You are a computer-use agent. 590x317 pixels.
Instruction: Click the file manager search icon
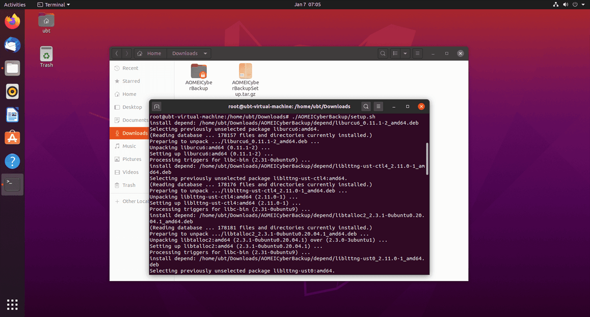[x=383, y=53]
